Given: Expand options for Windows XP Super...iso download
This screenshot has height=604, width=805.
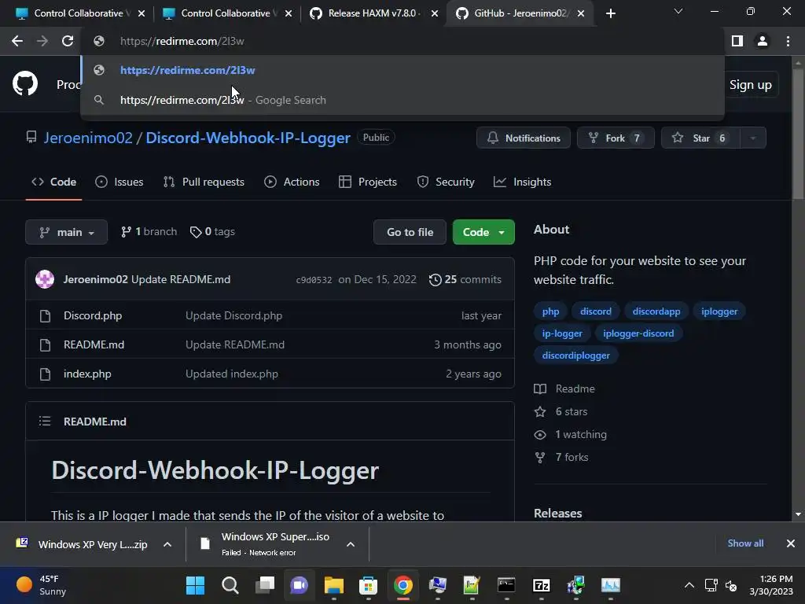Looking at the screenshot, I should coord(351,544).
